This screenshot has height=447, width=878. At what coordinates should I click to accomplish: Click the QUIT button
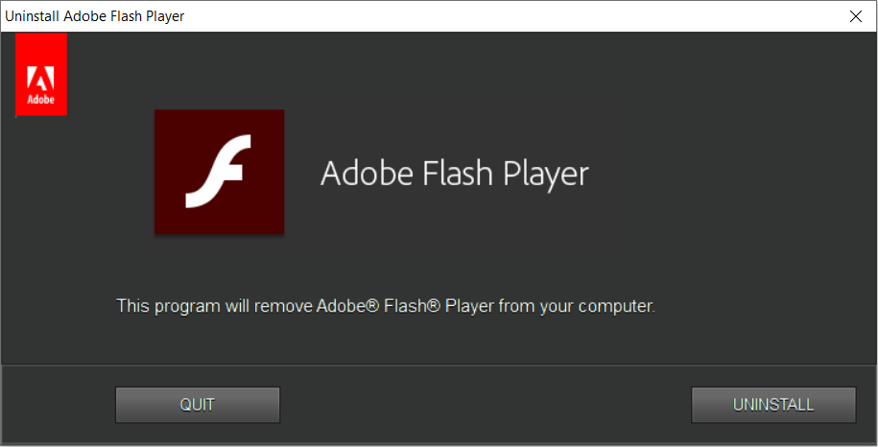[x=197, y=405]
